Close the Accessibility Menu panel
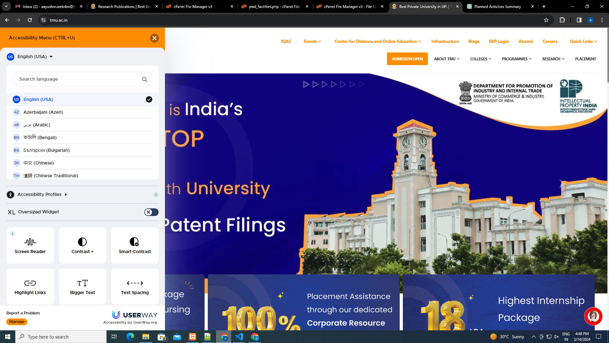This screenshot has height=343, width=609. 154,38
